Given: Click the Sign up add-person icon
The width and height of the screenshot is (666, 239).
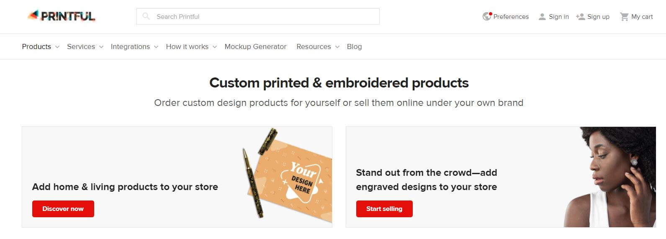Looking at the screenshot, I should pos(580,17).
